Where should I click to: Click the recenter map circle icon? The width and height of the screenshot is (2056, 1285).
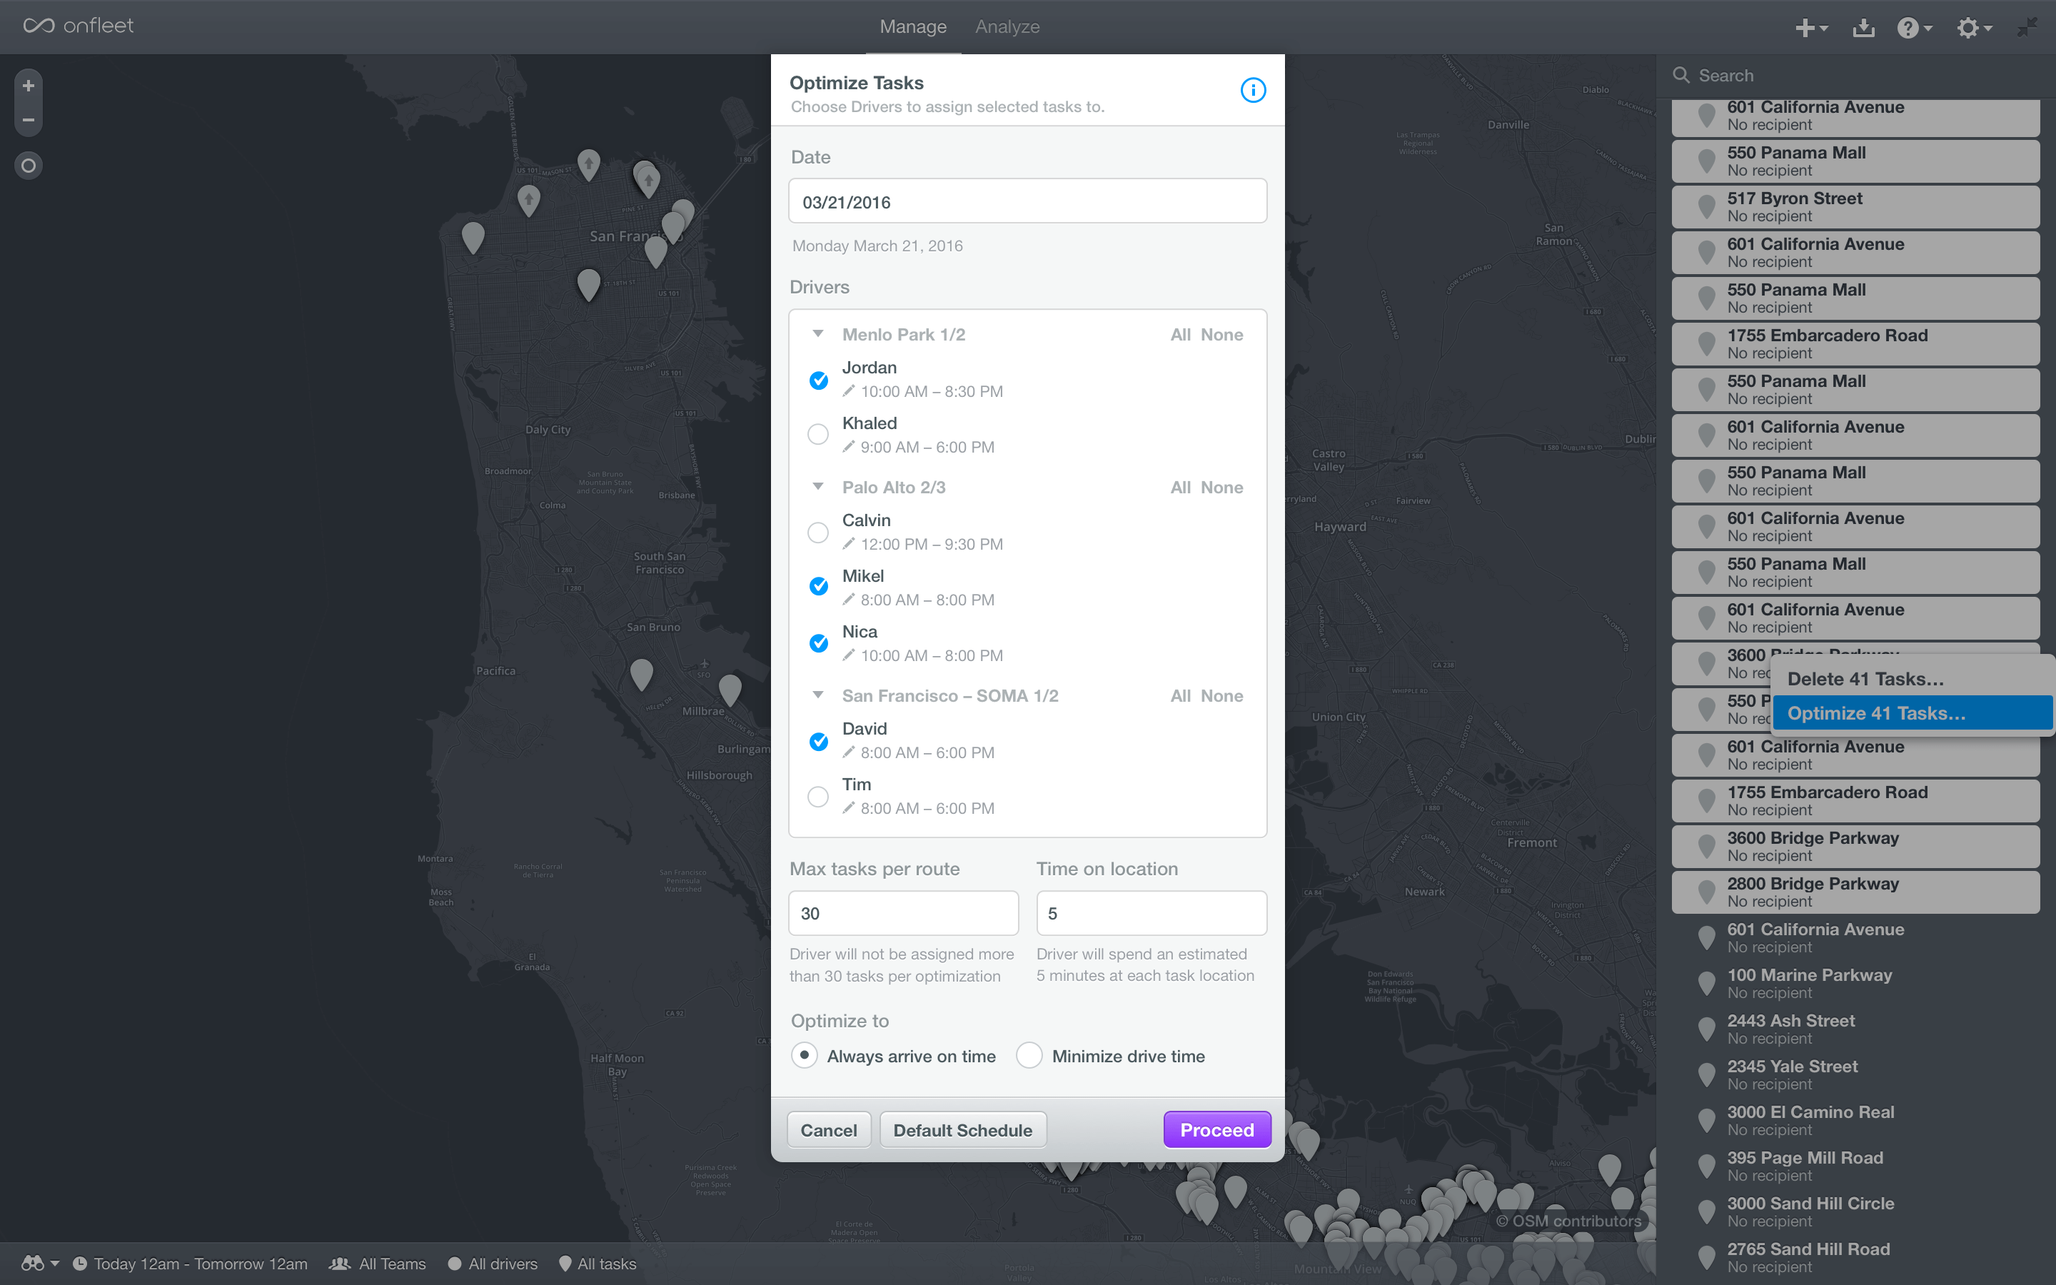tap(28, 166)
